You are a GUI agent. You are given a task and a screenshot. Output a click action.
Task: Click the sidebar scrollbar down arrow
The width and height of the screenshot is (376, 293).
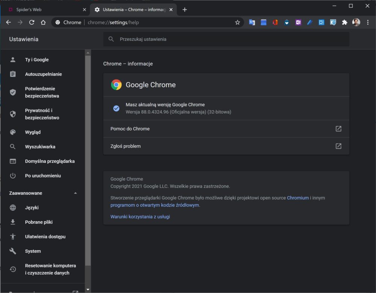coord(88,290)
